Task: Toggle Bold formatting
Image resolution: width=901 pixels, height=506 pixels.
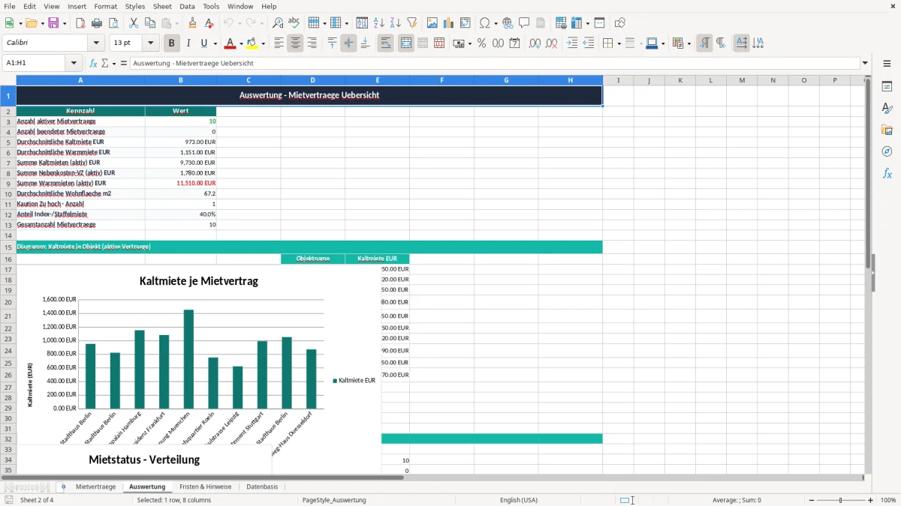Action: 171,43
